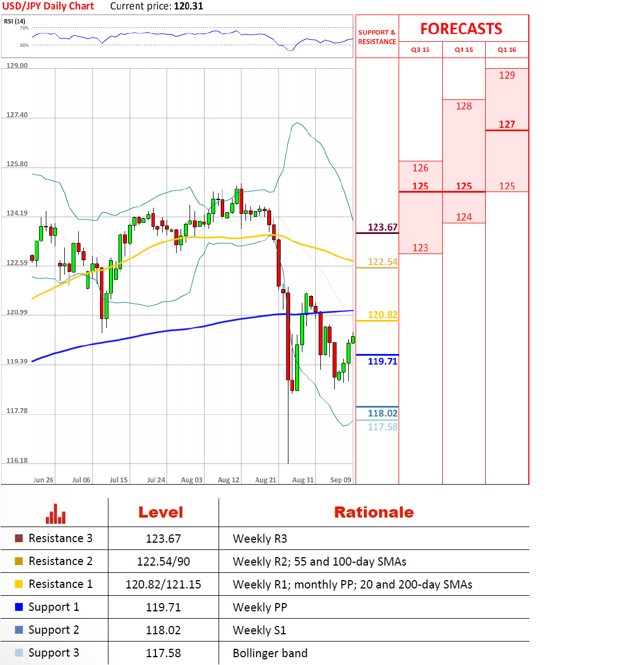Click the Resistance 3 maroon color swatch

point(18,538)
